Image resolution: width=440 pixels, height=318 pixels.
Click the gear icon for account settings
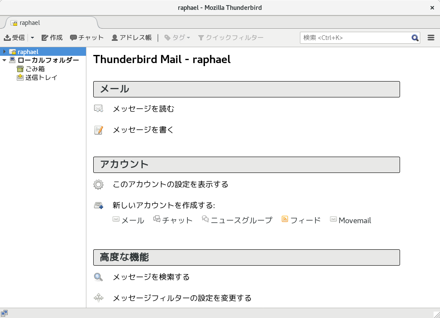[x=98, y=185]
